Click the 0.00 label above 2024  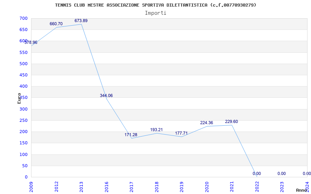click(307, 174)
